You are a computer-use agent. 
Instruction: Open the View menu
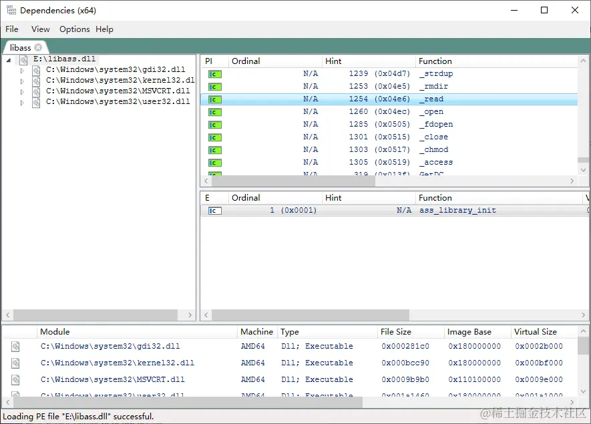click(40, 29)
